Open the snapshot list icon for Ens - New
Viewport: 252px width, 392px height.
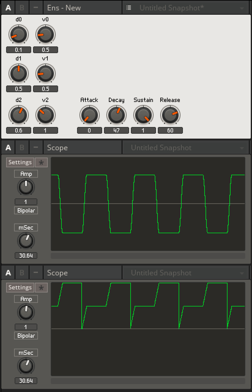pyautogui.click(x=129, y=8)
